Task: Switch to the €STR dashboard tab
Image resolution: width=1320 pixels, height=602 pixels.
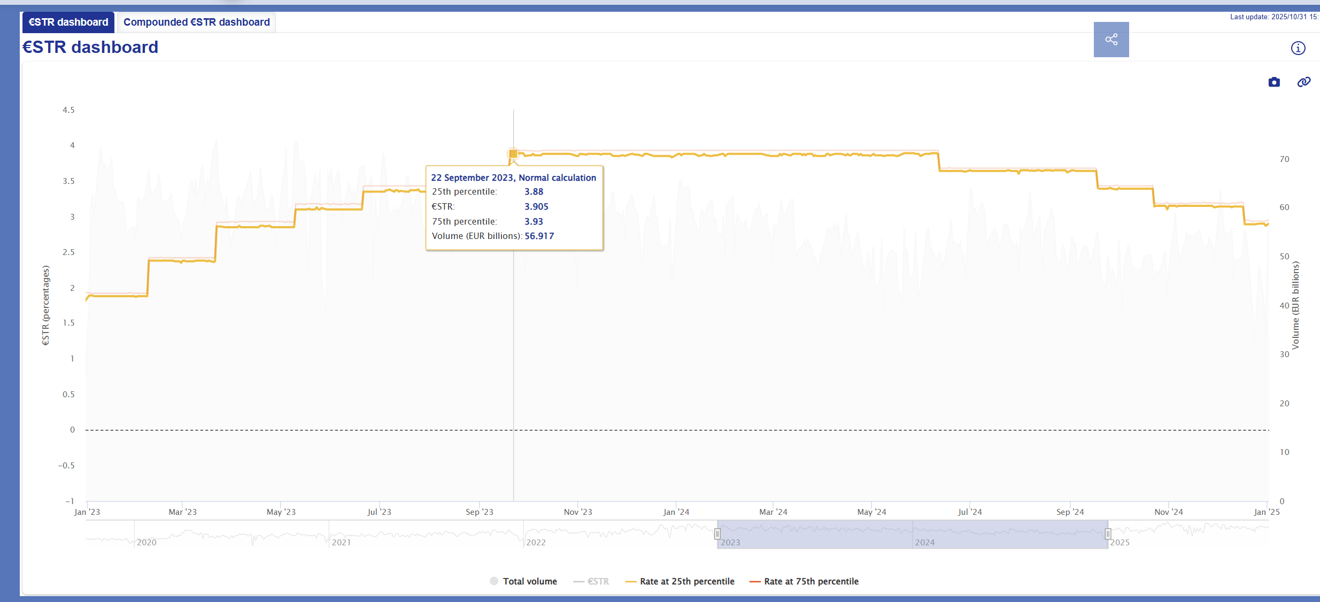Action: click(68, 22)
